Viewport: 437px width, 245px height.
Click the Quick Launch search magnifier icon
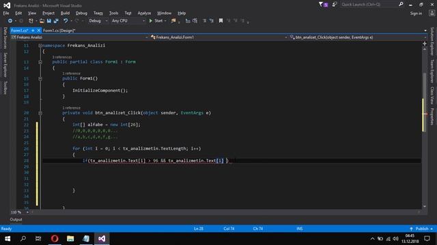pos(401,4)
